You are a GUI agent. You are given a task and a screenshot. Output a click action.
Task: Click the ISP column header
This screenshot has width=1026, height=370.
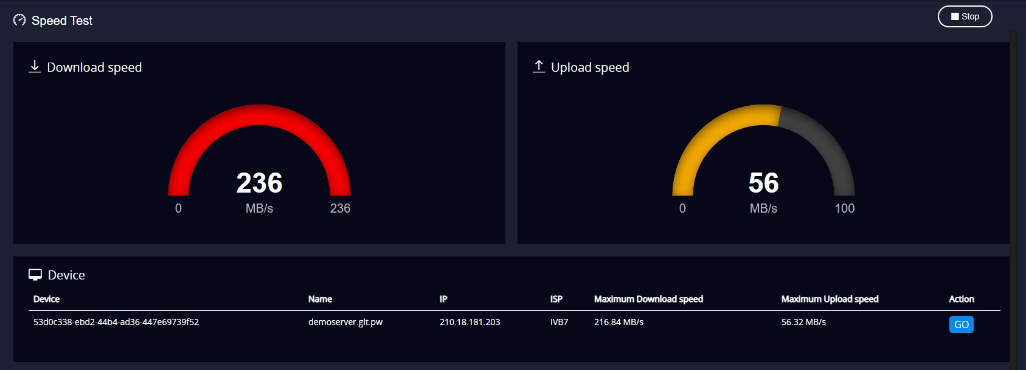pos(556,299)
